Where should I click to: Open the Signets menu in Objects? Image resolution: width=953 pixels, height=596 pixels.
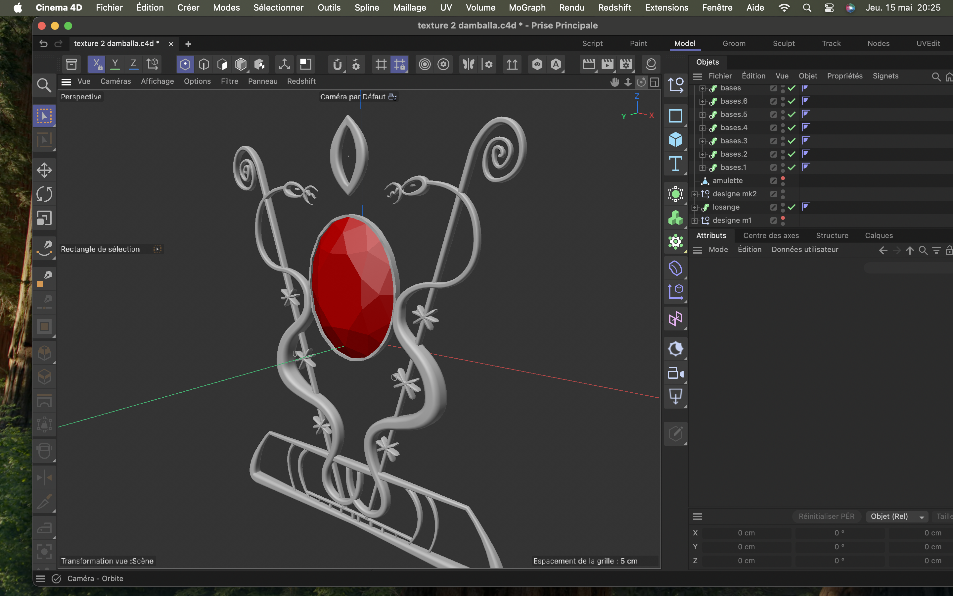click(885, 76)
